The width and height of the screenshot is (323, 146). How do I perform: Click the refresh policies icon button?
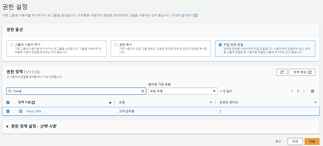click(282, 72)
